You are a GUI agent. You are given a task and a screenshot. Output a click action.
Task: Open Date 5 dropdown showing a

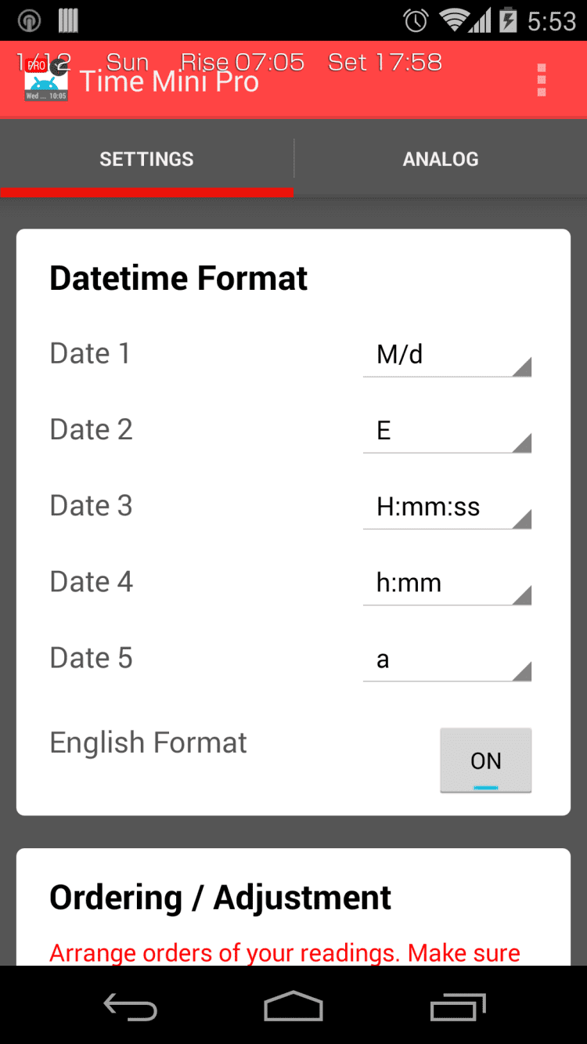pyautogui.click(x=447, y=659)
